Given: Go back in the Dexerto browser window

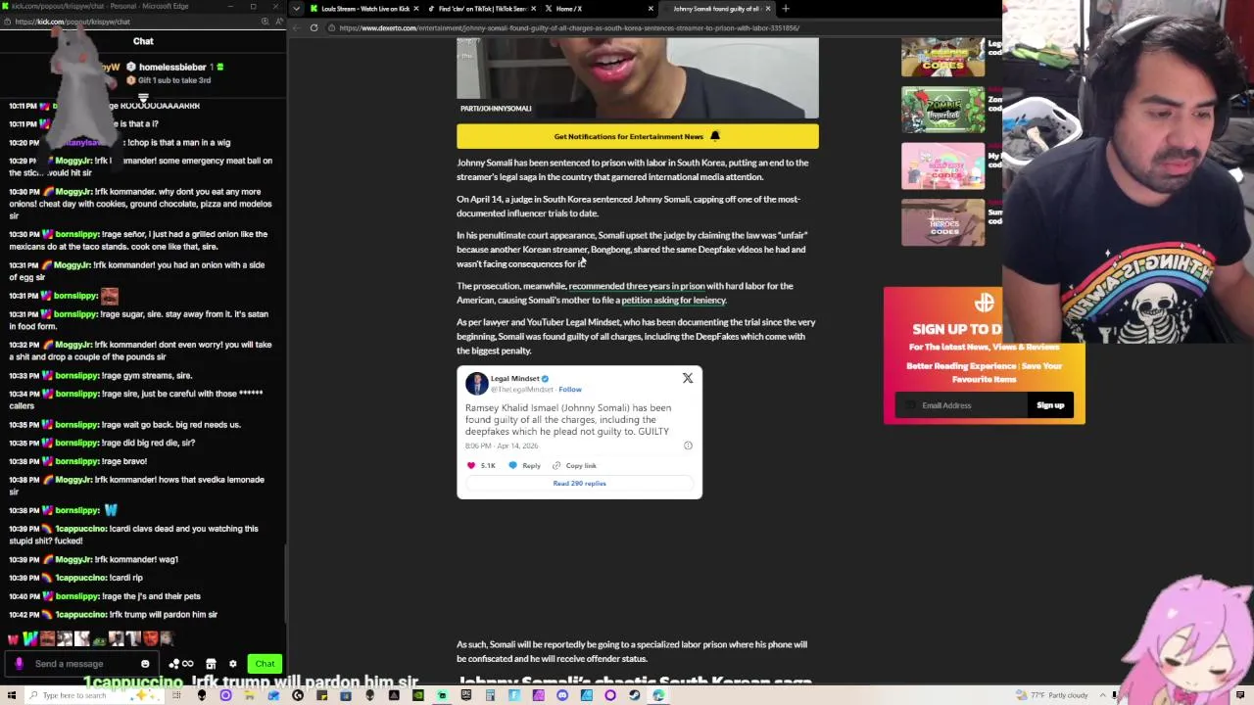Looking at the screenshot, I should click(x=297, y=27).
